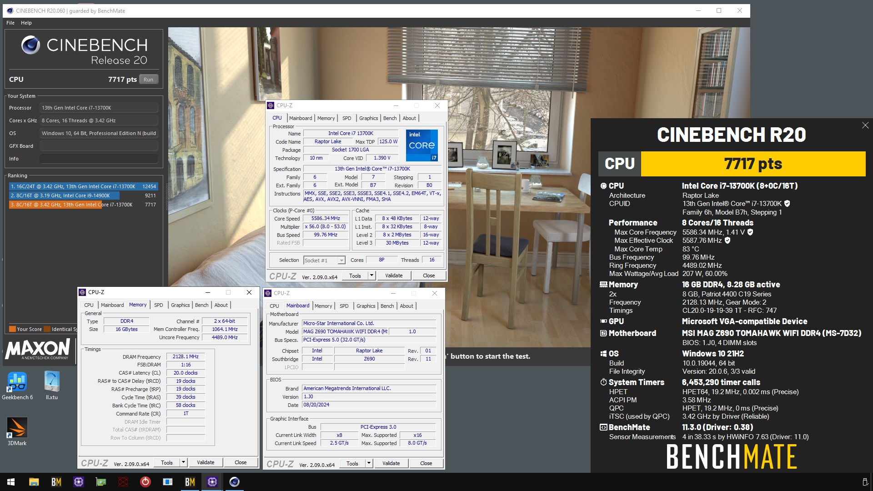Click Close in the CPU-Z CPU window
This screenshot has width=873, height=491.
tap(429, 276)
